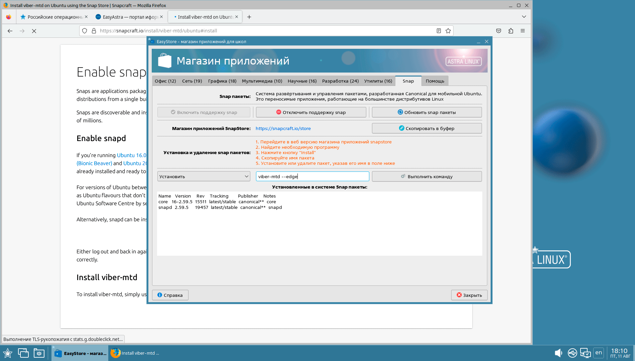Stop page loading with X icon
This screenshot has height=361, width=635.
coord(34,31)
